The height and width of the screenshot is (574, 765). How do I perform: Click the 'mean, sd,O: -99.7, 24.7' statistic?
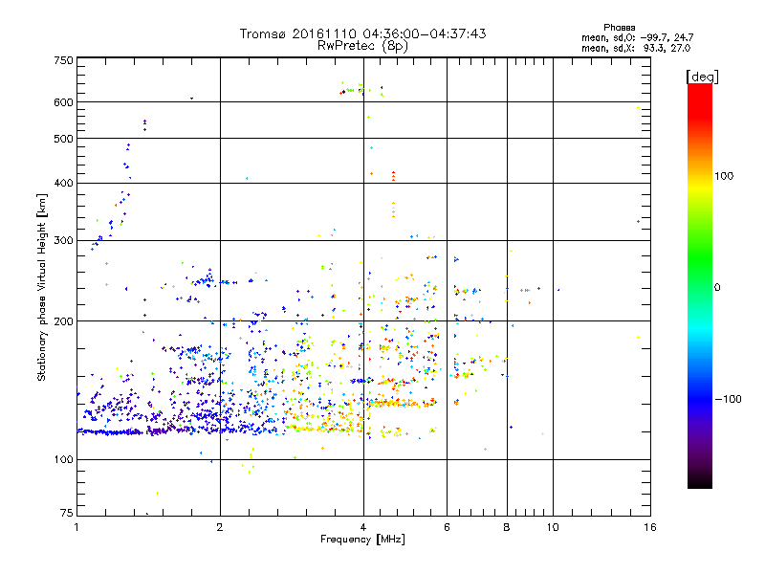[x=637, y=37]
